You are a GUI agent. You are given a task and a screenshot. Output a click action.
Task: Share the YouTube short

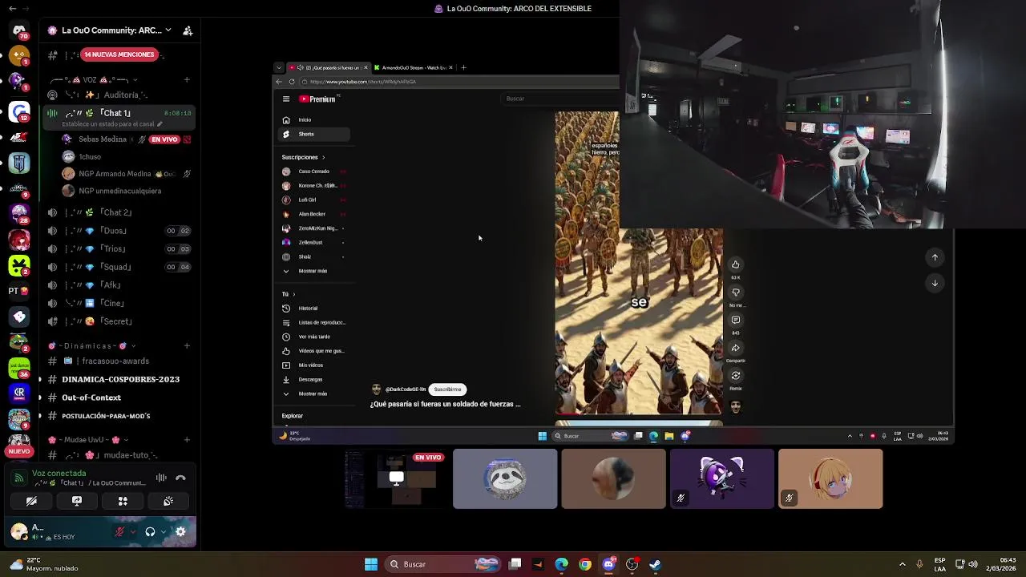(735, 348)
